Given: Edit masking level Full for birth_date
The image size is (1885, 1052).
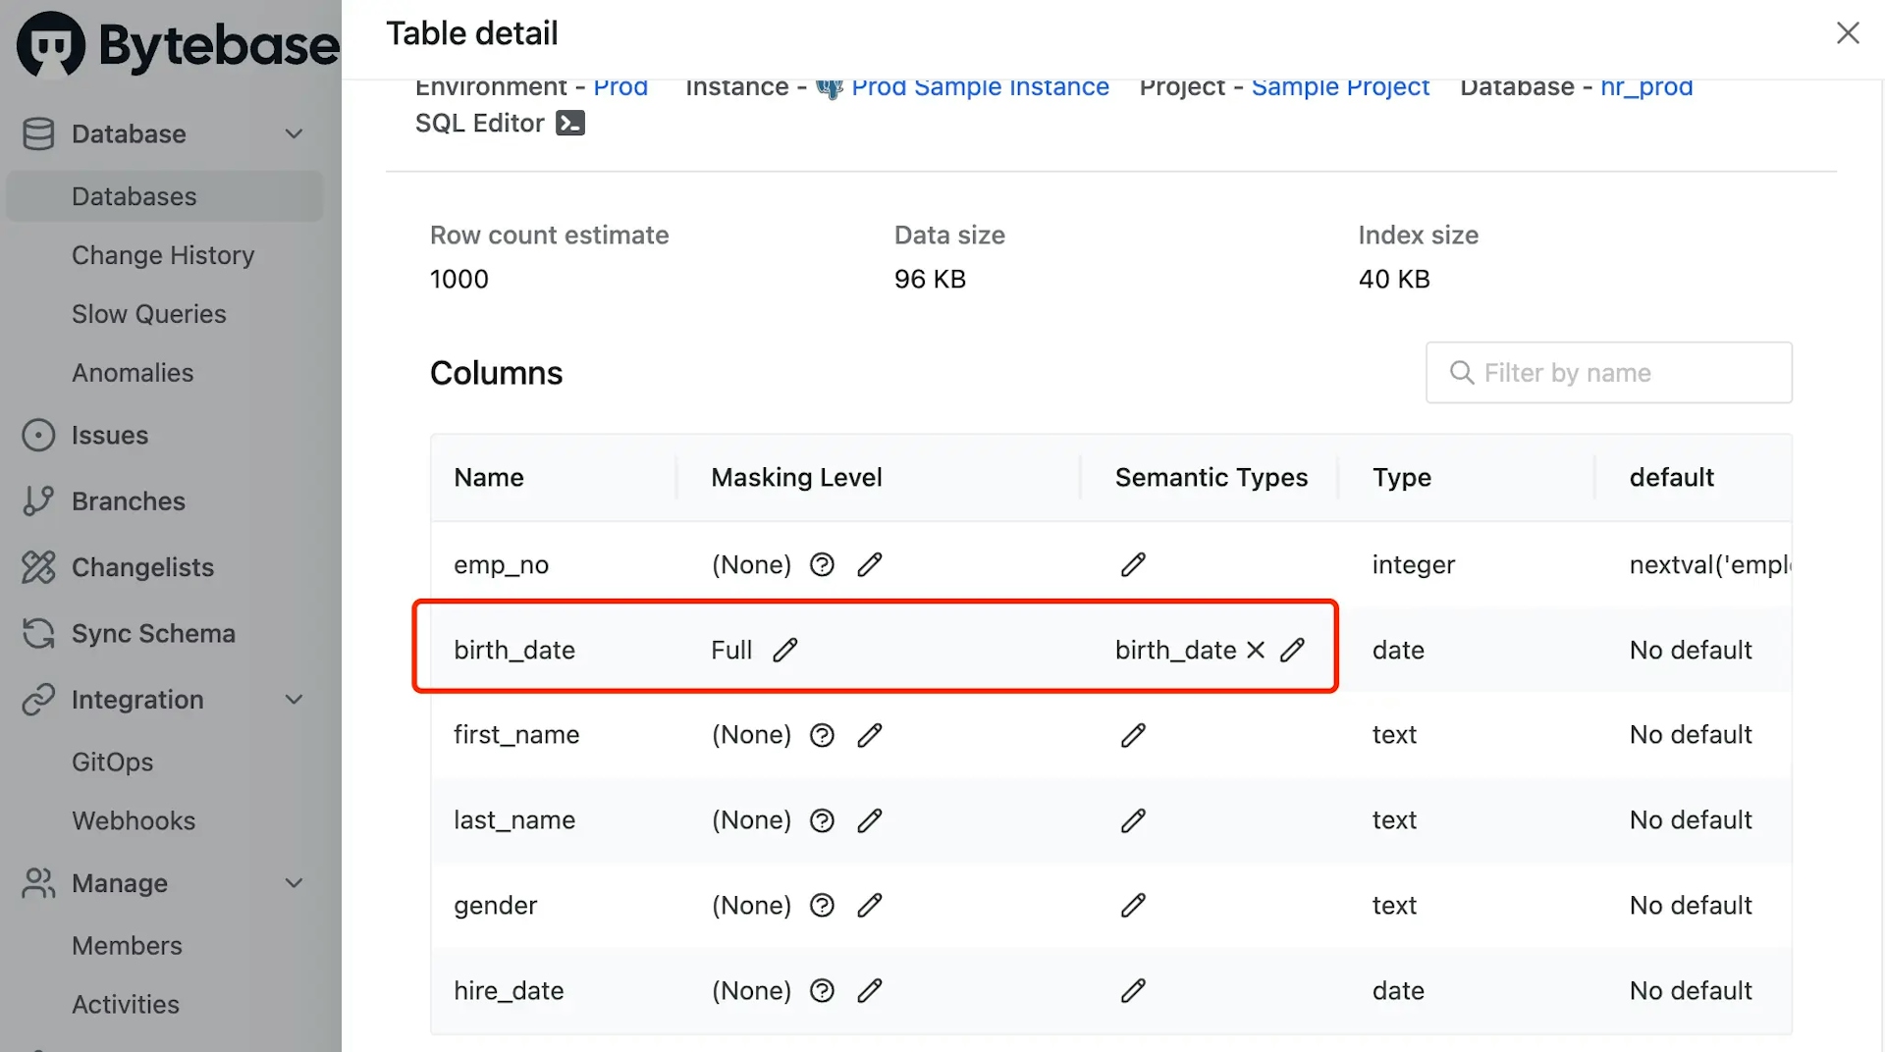Looking at the screenshot, I should tap(785, 650).
